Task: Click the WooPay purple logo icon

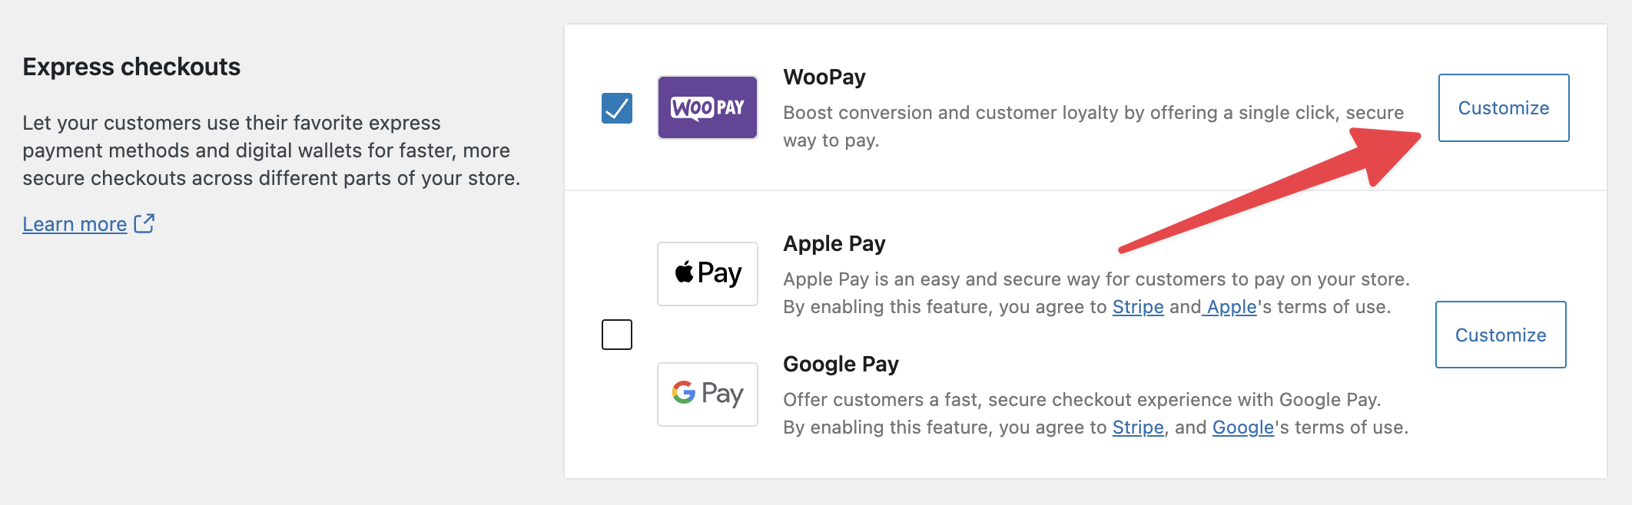Action: tap(707, 107)
